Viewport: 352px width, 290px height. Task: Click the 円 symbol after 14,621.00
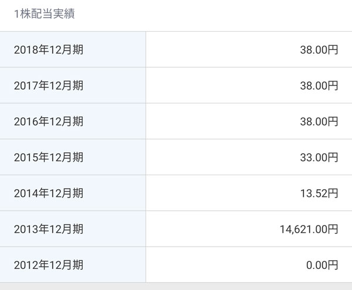333,228
